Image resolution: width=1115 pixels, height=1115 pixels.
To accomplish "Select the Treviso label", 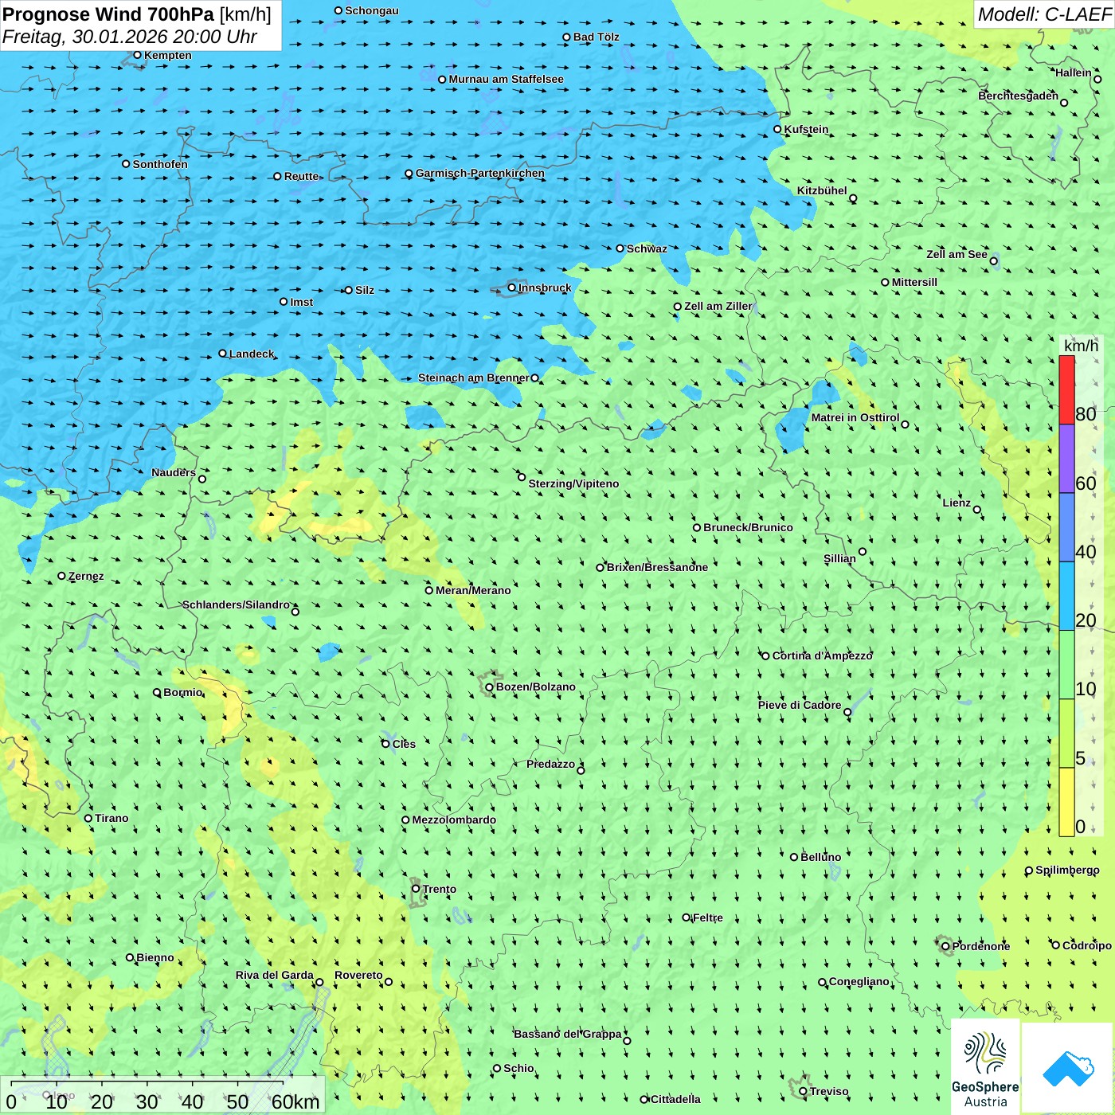I will [829, 1091].
